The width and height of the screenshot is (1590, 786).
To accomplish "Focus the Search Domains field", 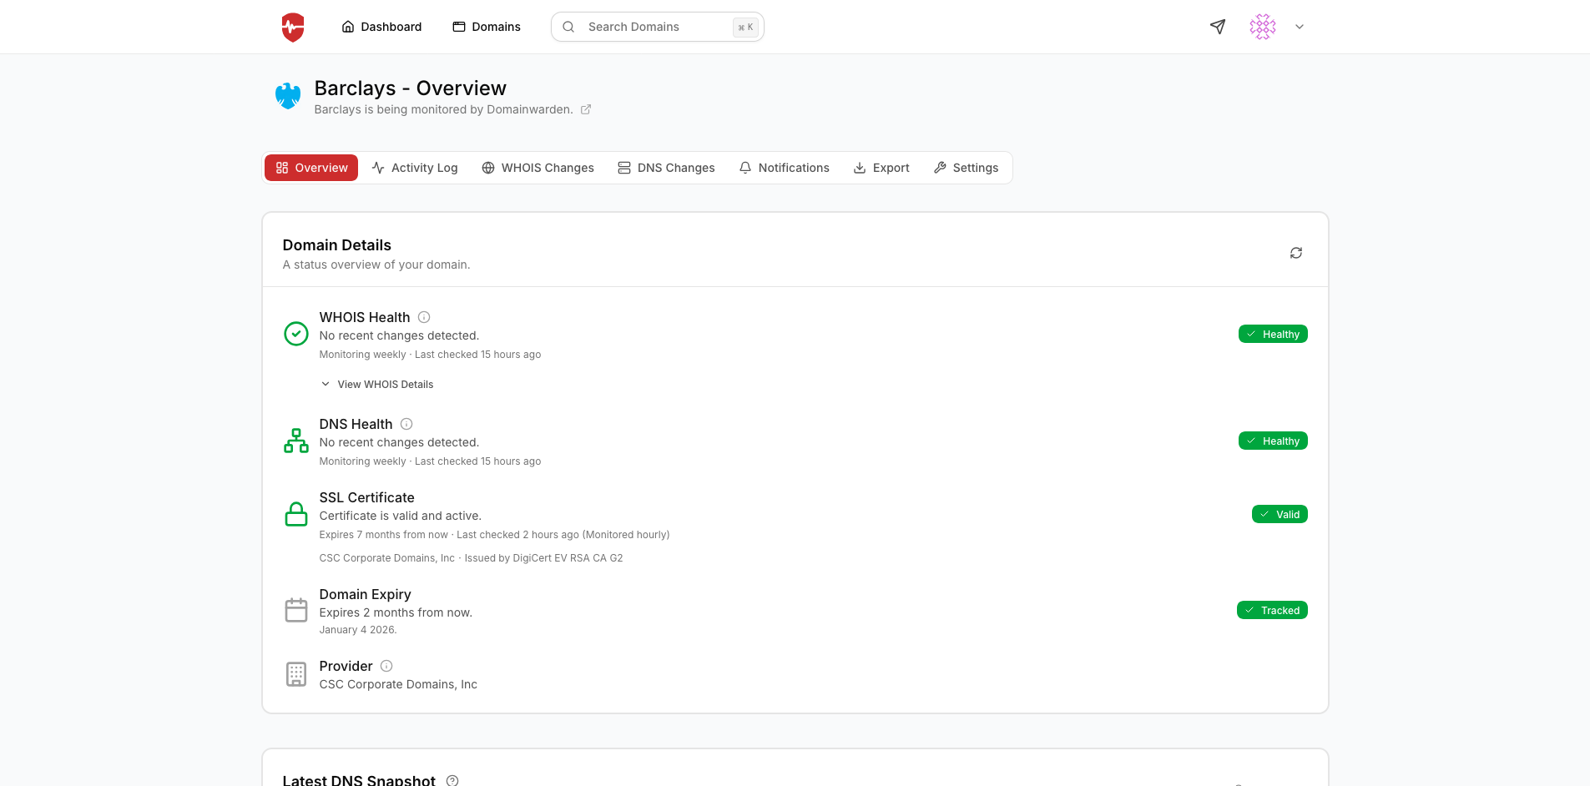I will [658, 27].
